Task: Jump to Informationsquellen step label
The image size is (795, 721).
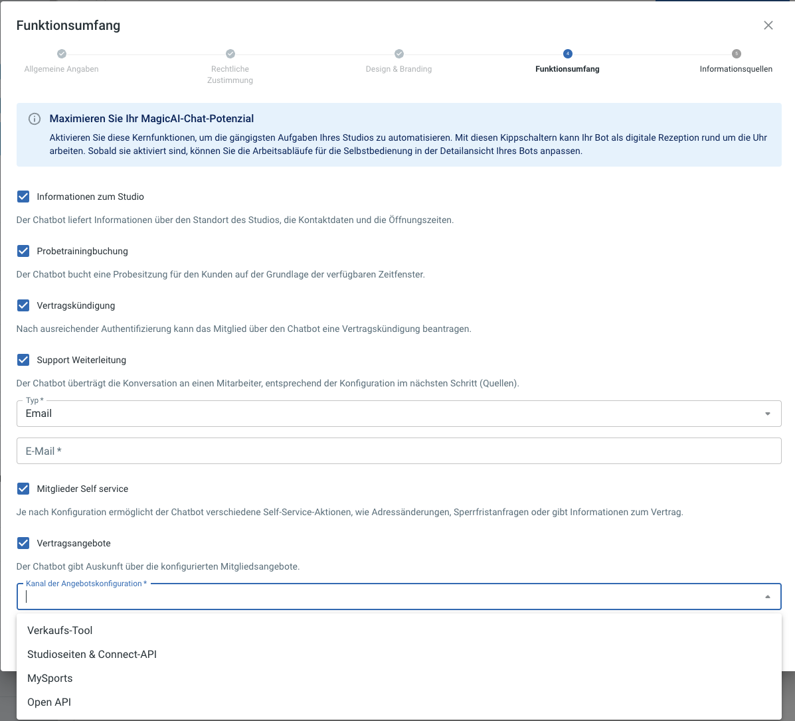Action: pos(736,69)
